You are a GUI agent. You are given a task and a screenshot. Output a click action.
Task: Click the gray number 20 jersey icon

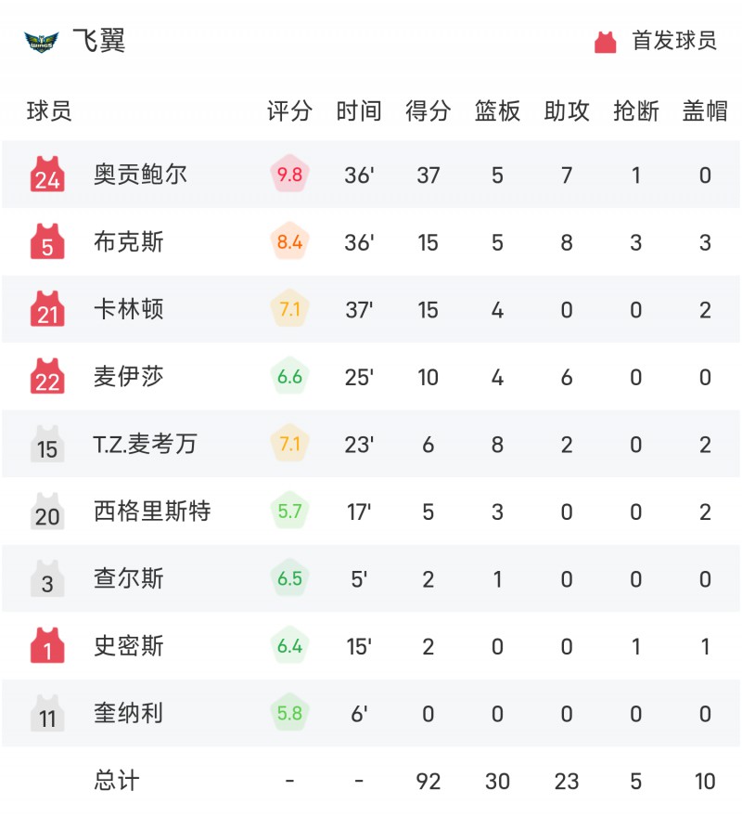pyautogui.click(x=47, y=511)
